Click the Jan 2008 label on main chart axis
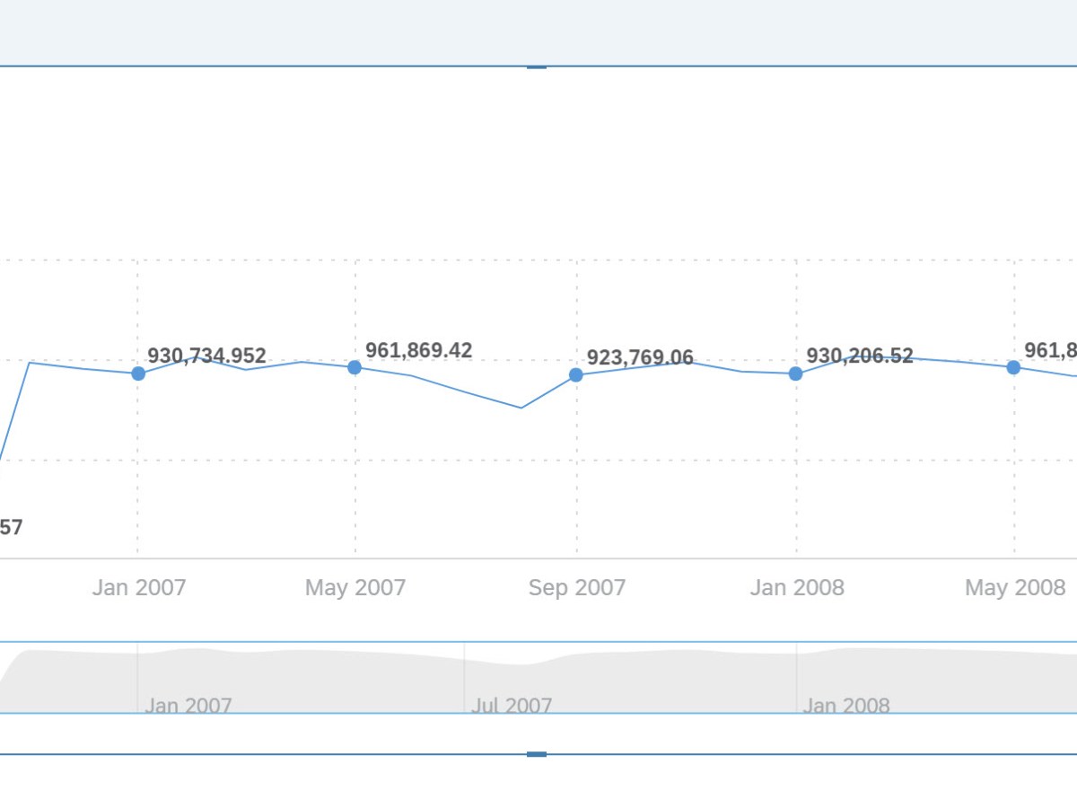The image size is (1077, 808). pyautogui.click(x=797, y=588)
